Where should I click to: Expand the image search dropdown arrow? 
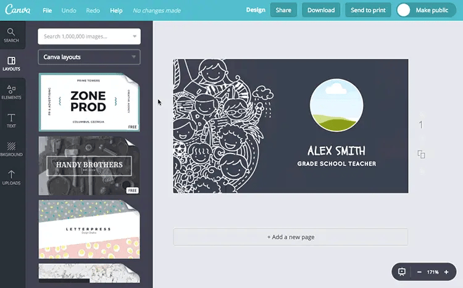(x=135, y=36)
